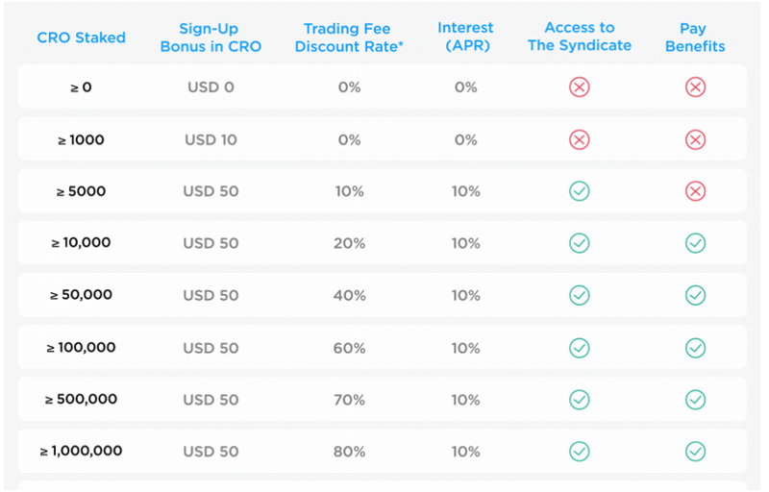
Task: Click green check for Pay Benefits, ≥ 100,000 row
Action: (x=695, y=348)
